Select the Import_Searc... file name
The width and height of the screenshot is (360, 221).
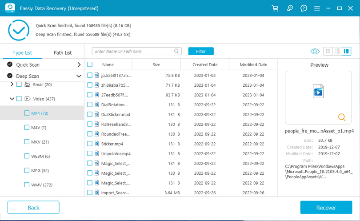point(115,193)
